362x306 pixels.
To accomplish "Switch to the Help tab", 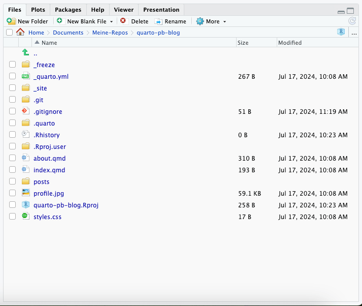I will click(x=97, y=10).
